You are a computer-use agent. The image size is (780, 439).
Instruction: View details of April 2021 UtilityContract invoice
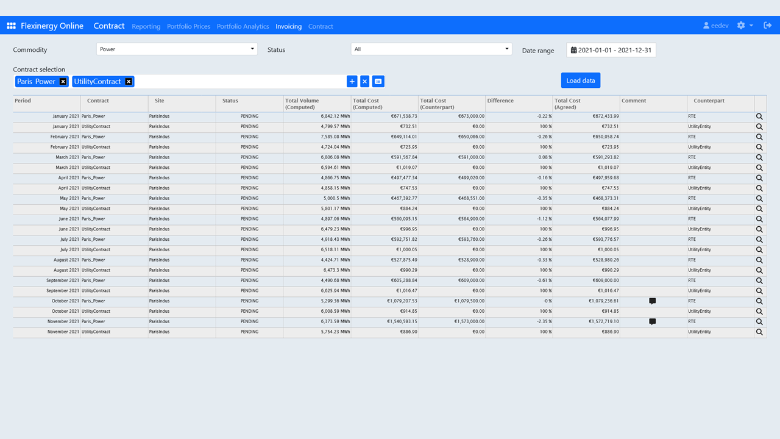pos(759,188)
